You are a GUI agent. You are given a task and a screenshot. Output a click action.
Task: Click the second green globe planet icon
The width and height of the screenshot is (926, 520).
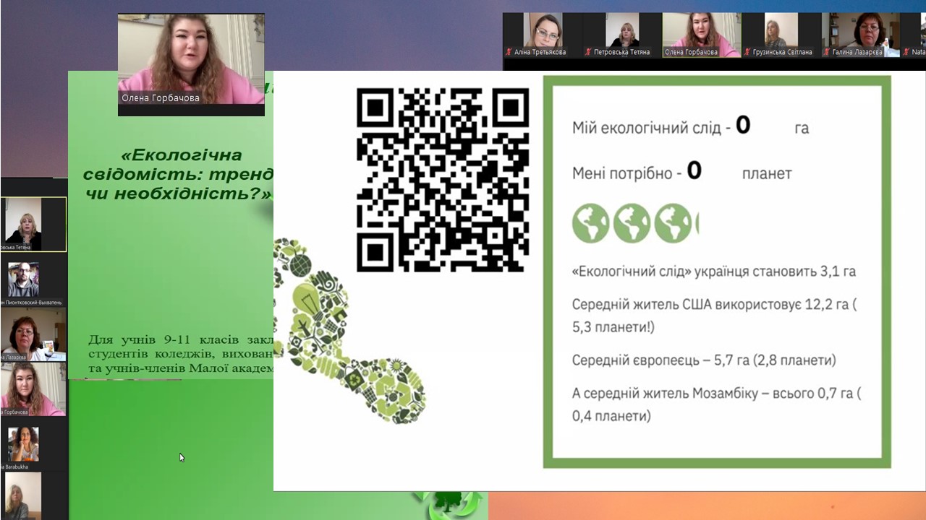[x=632, y=224]
